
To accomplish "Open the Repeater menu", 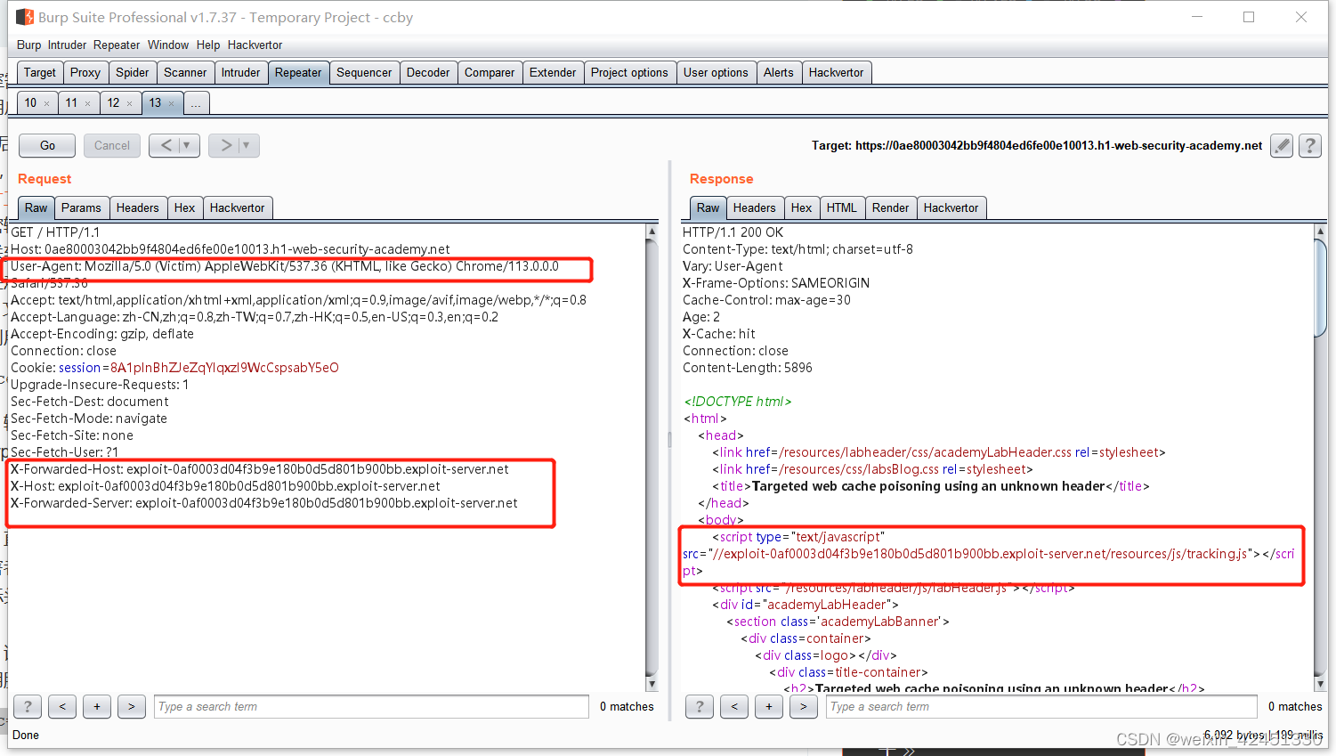I will [117, 45].
